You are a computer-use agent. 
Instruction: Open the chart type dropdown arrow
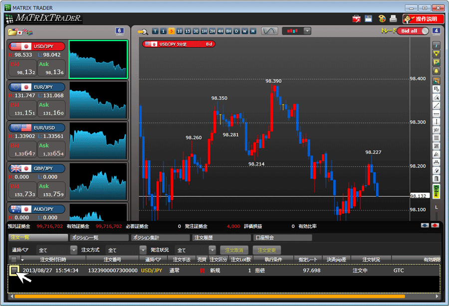coord(307,31)
